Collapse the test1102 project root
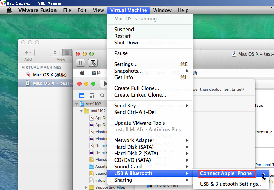Viewport: 274px width, 190px height. pyautogui.click(x=76, y=104)
